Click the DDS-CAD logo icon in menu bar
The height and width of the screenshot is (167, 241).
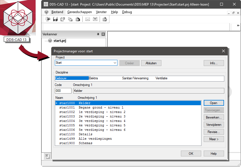[x=46, y=12]
